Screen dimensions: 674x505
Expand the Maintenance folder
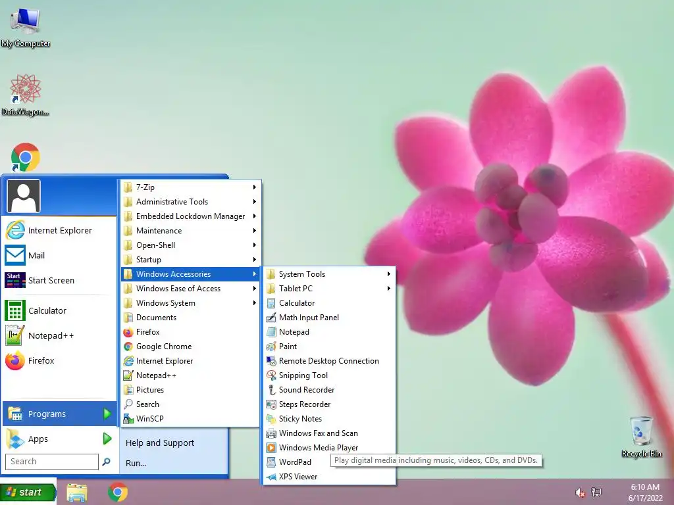point(190,231)
